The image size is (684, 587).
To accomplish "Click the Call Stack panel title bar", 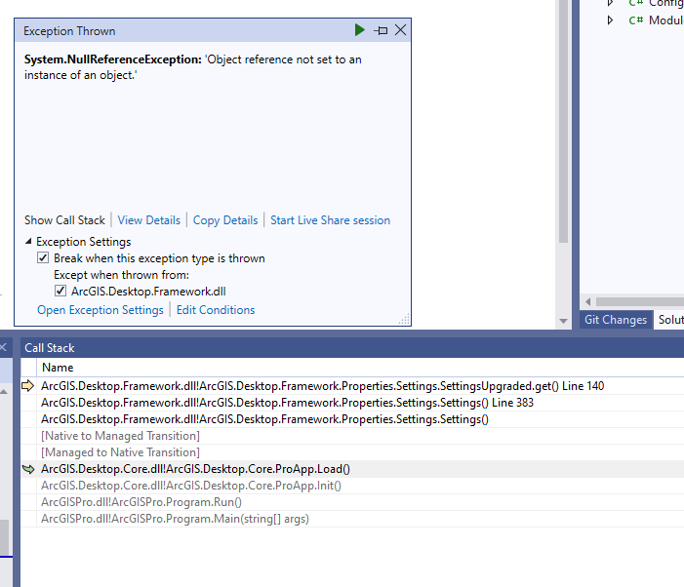I will [x=351, y=348].
